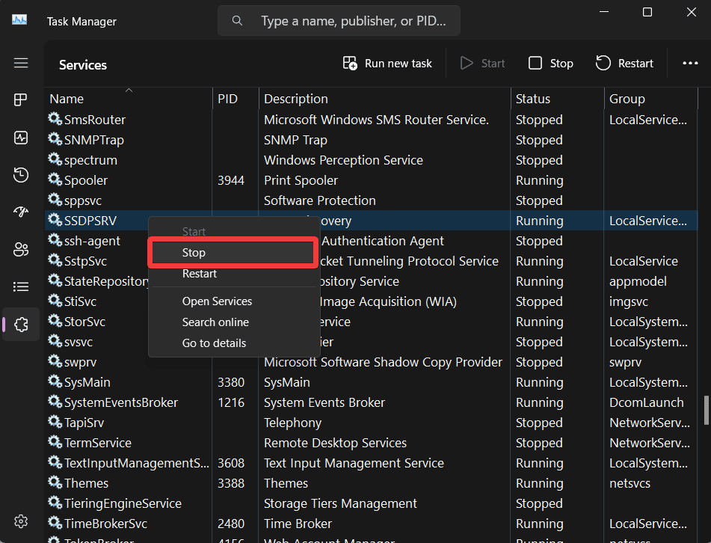
Task: Open the overflow menu with three dots
Action: (x=689, y=63)
